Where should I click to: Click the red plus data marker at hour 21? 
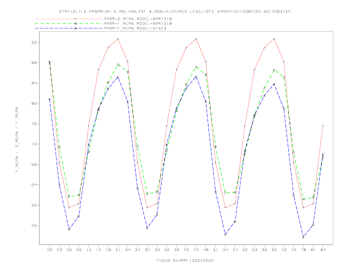pyautogui.click(x=118, y=39)
